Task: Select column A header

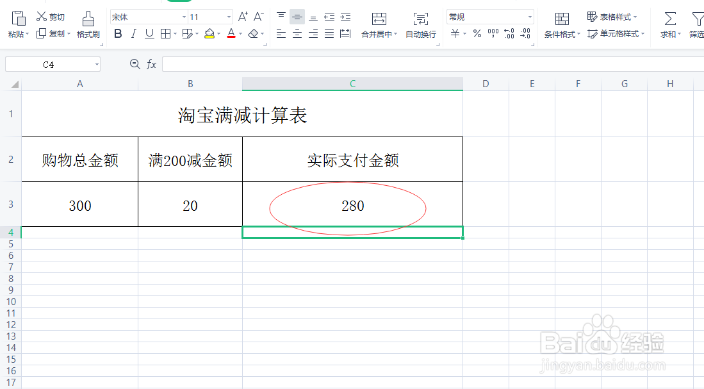Action: 80,83
